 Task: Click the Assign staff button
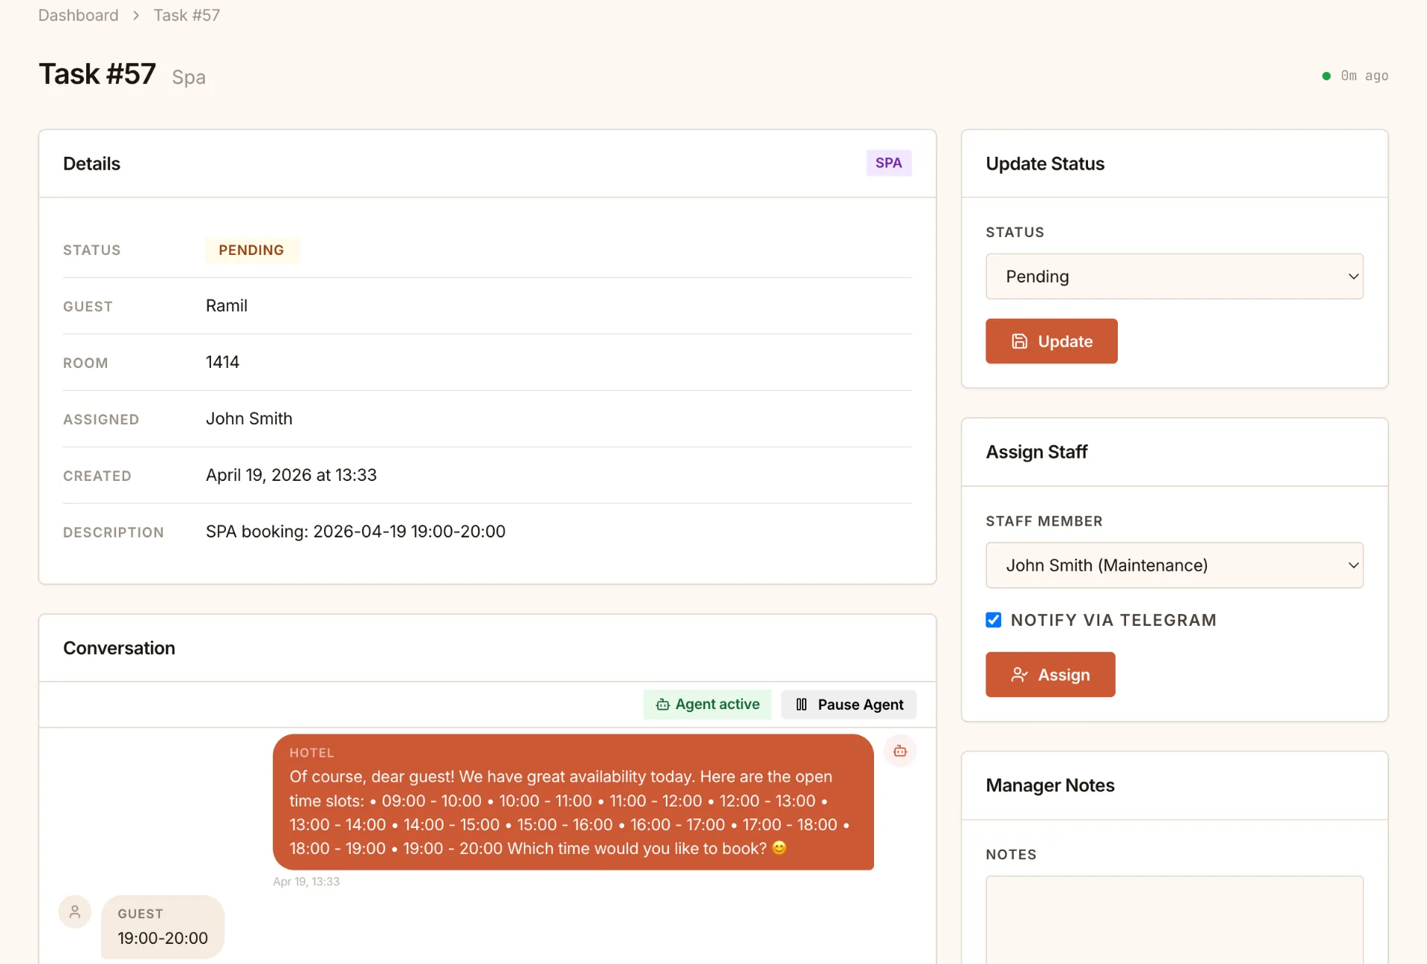pyautogui.click(x=1049, y=675)
